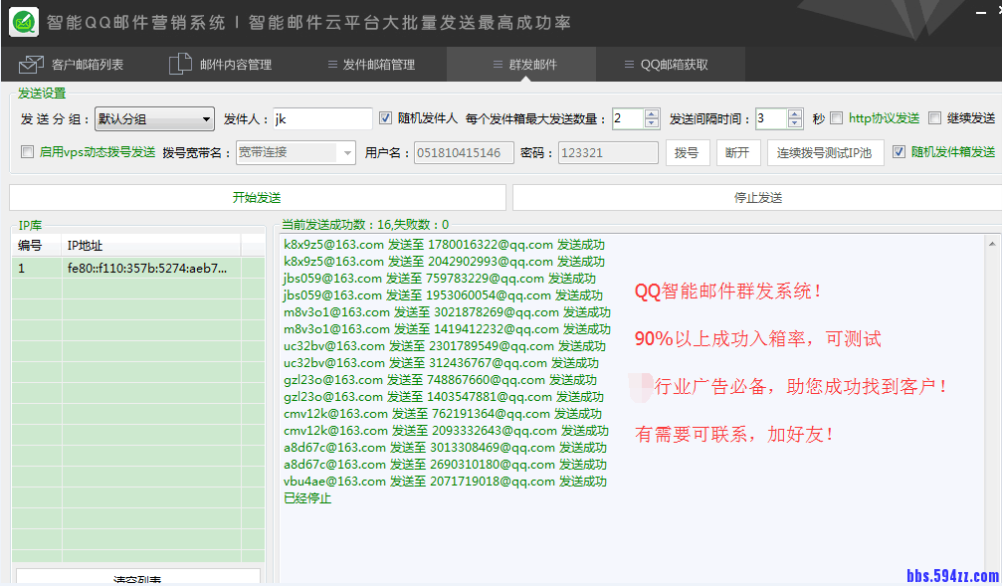Click log line sending to 1403547881@qq.com

(444, 397)
